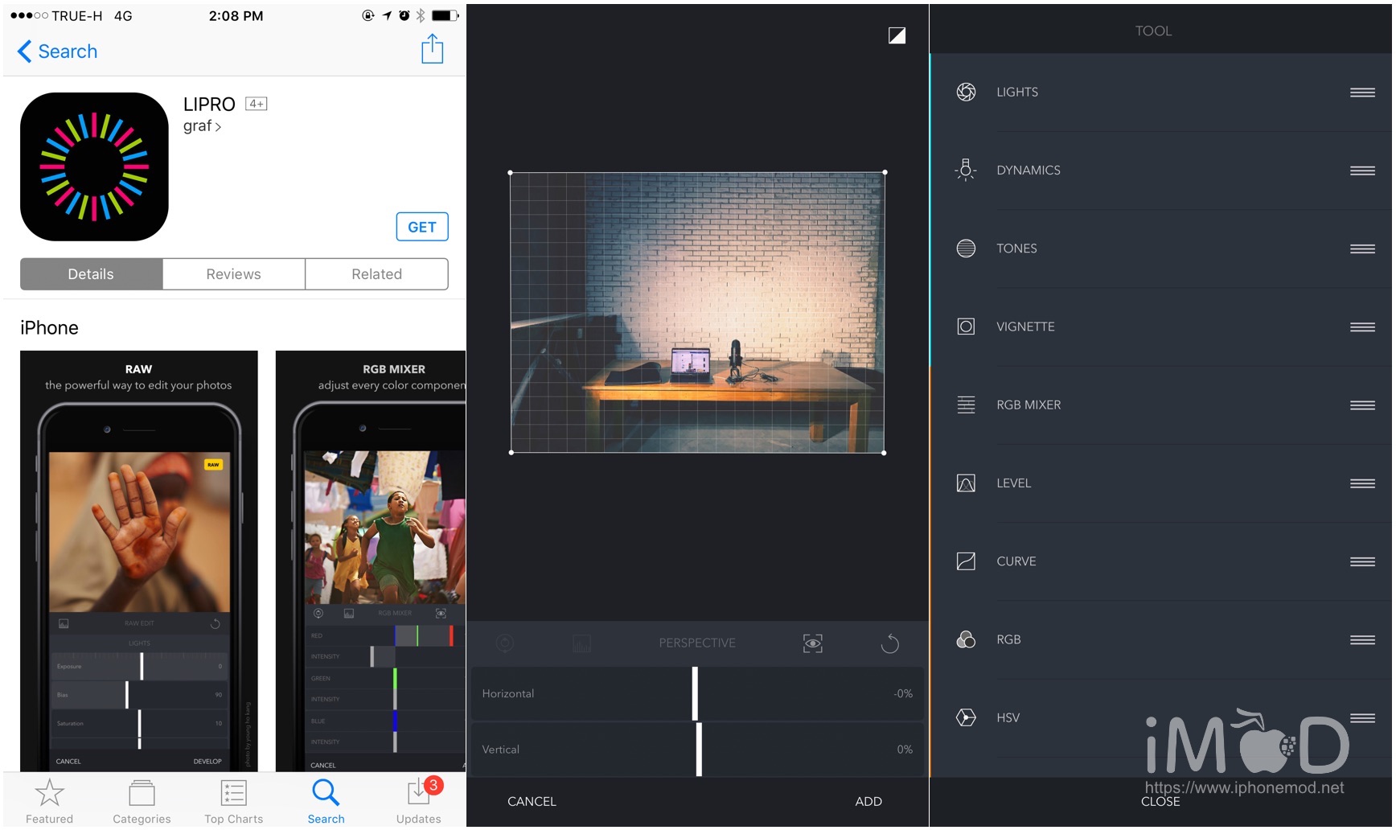The width and height of the screenshot is (1396, 830).
Task: Tap the share icon in App Store
Action: click(432, 49)
